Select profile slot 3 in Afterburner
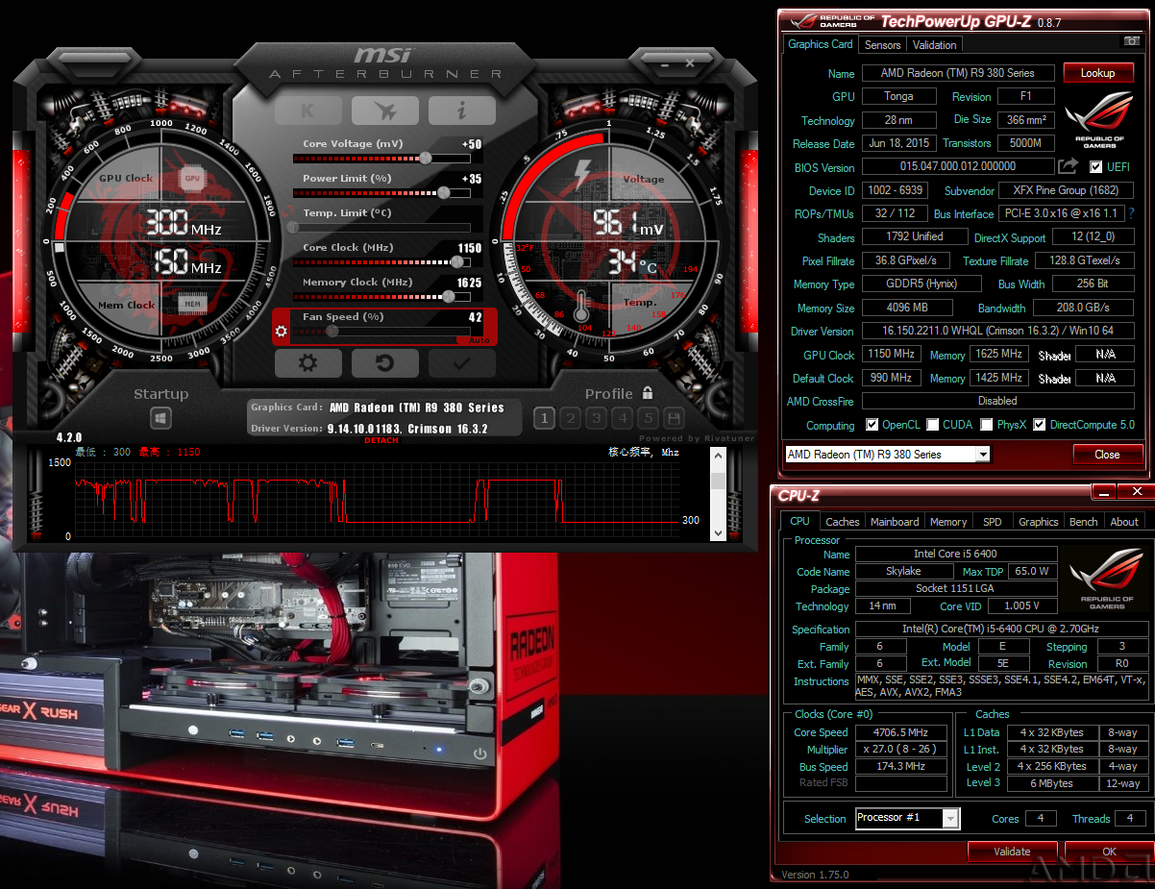 597,418
